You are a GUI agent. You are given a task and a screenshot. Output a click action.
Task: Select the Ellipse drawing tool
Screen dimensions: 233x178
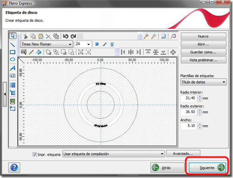[13, 59]
